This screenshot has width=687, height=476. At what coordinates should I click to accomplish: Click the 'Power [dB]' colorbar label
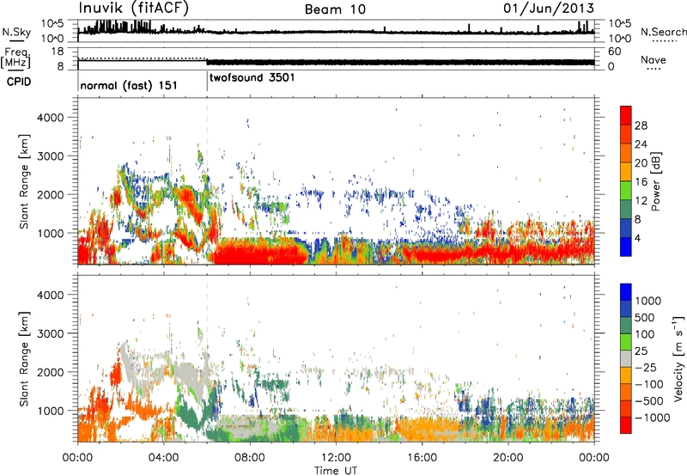pyautogui.click(x=655, y=181)
